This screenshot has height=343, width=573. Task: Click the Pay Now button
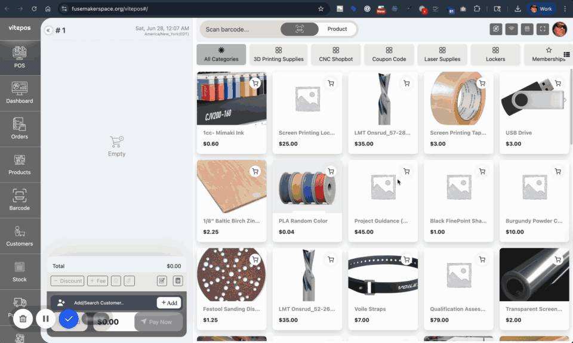pyautogui.click(x=158, y=322)
